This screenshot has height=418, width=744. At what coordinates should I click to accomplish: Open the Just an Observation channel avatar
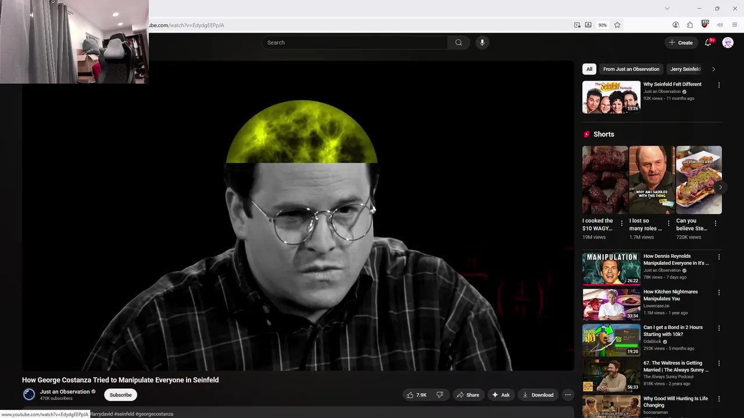[29, 395]
